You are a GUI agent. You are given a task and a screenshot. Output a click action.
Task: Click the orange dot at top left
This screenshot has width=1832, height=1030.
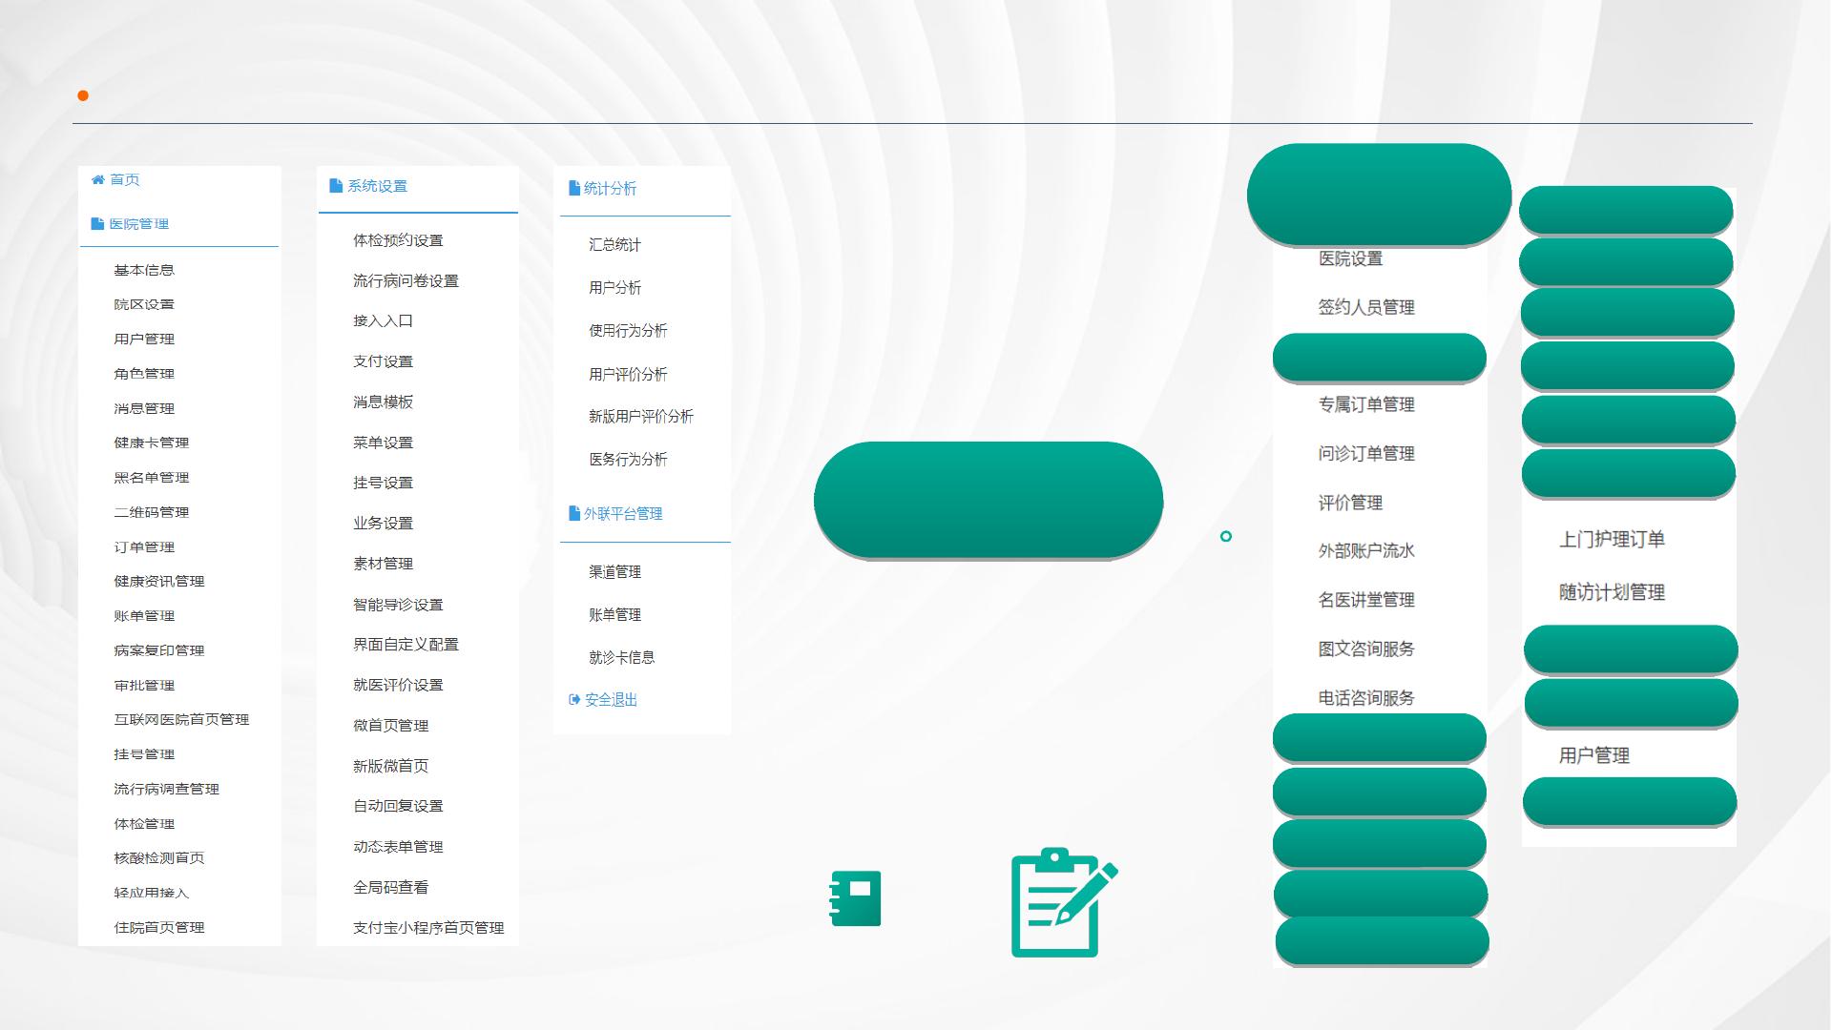click(83, 95)
